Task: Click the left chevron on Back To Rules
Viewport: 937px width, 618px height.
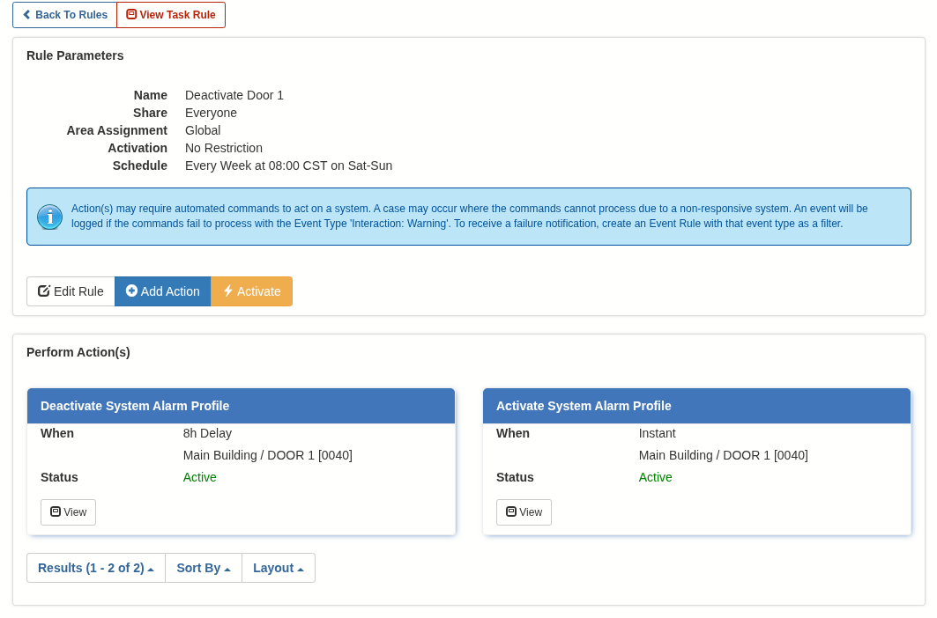Action: [27, 15]
